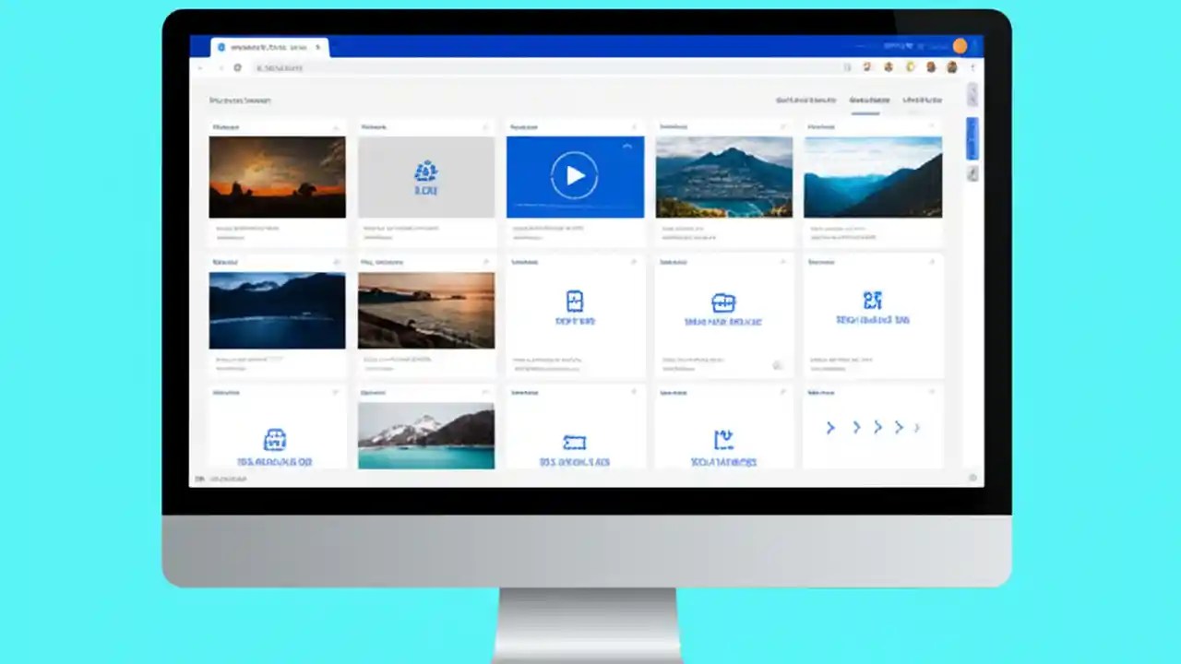Select the browser tab at the top
Screen dimensions: 1181x664
[268, 47]
